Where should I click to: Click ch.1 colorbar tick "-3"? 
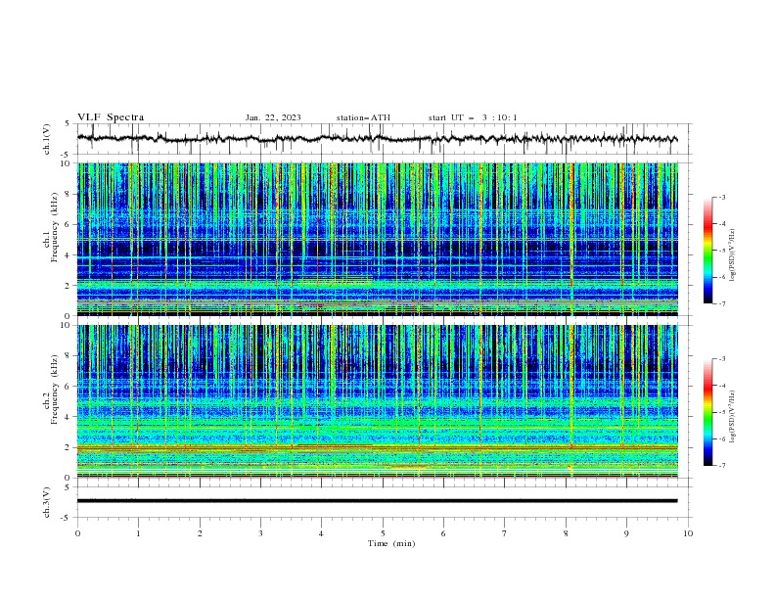(722, 197)
